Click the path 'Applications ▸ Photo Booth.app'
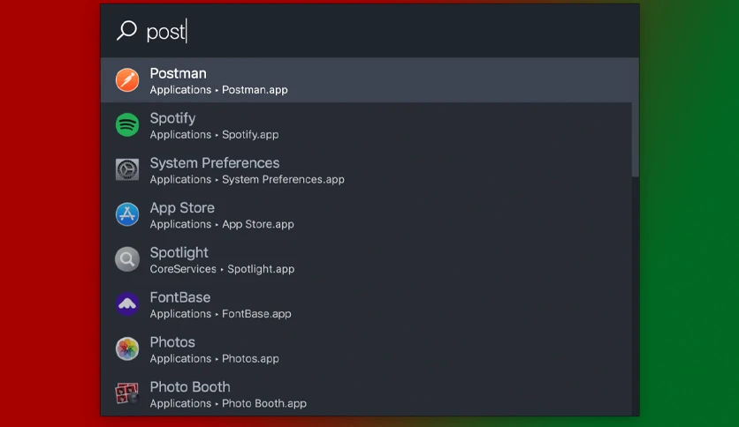 point(228,403)
